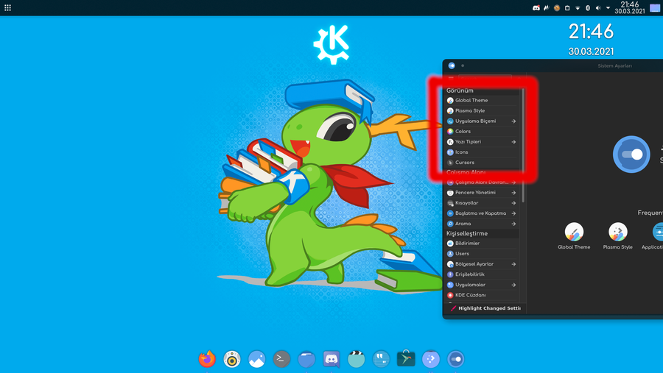Expand the Yazı Tipleri category
The image size is (663, 373).
coord(513,141)
